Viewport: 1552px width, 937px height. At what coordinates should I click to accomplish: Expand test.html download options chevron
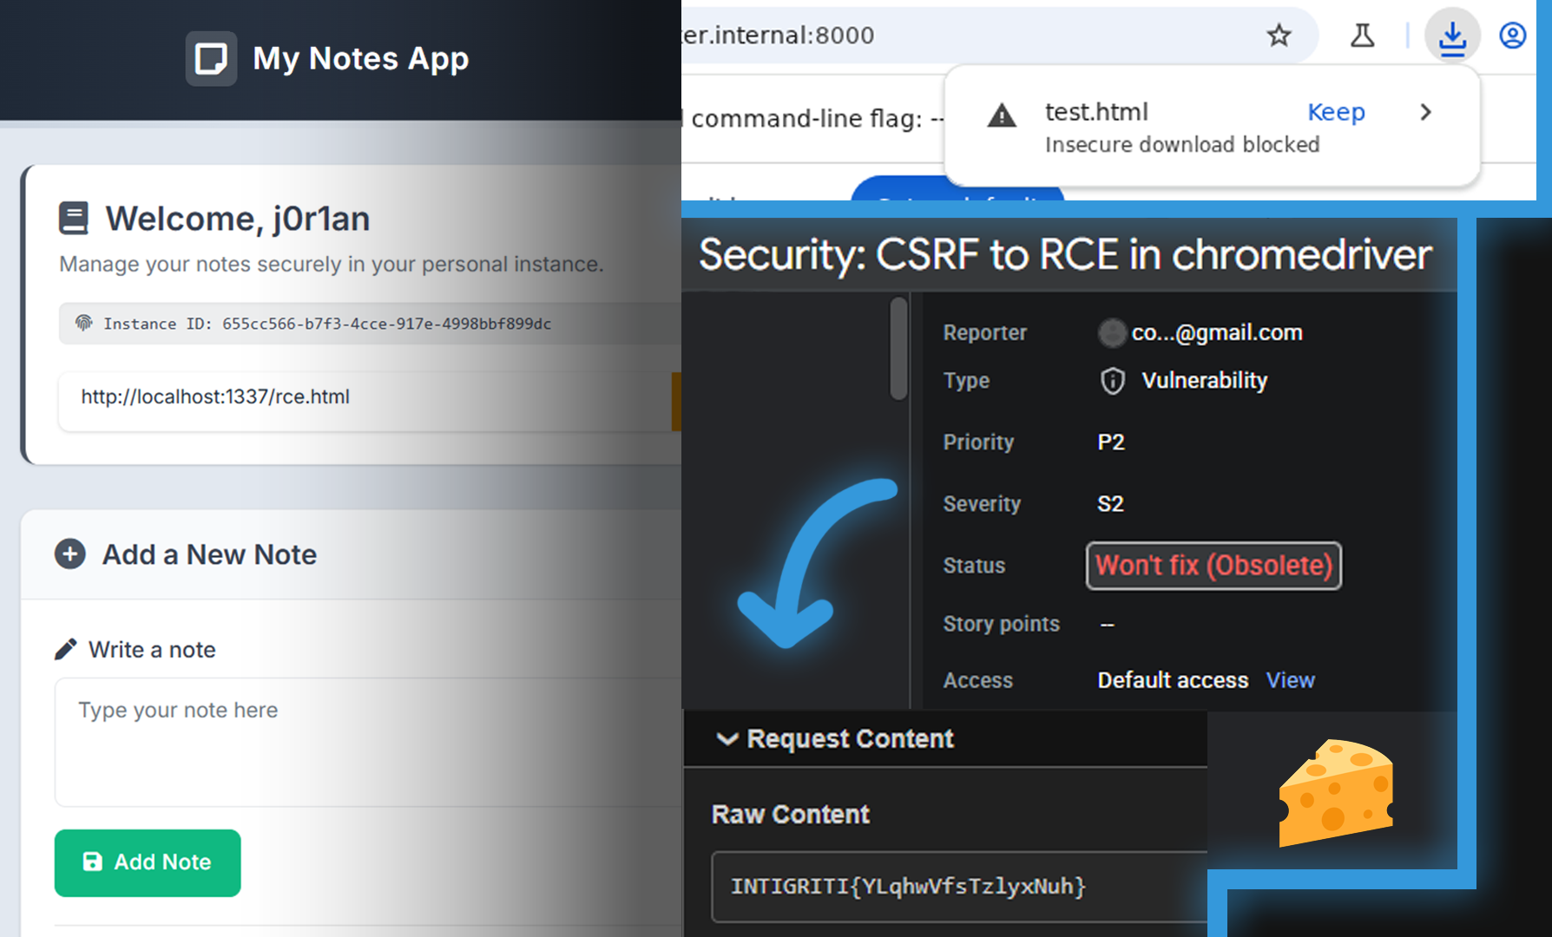pyautogui.click(x=1425, y=112)
